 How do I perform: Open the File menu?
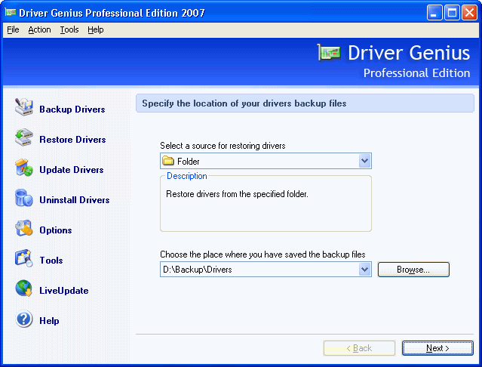tap(13, 29)
